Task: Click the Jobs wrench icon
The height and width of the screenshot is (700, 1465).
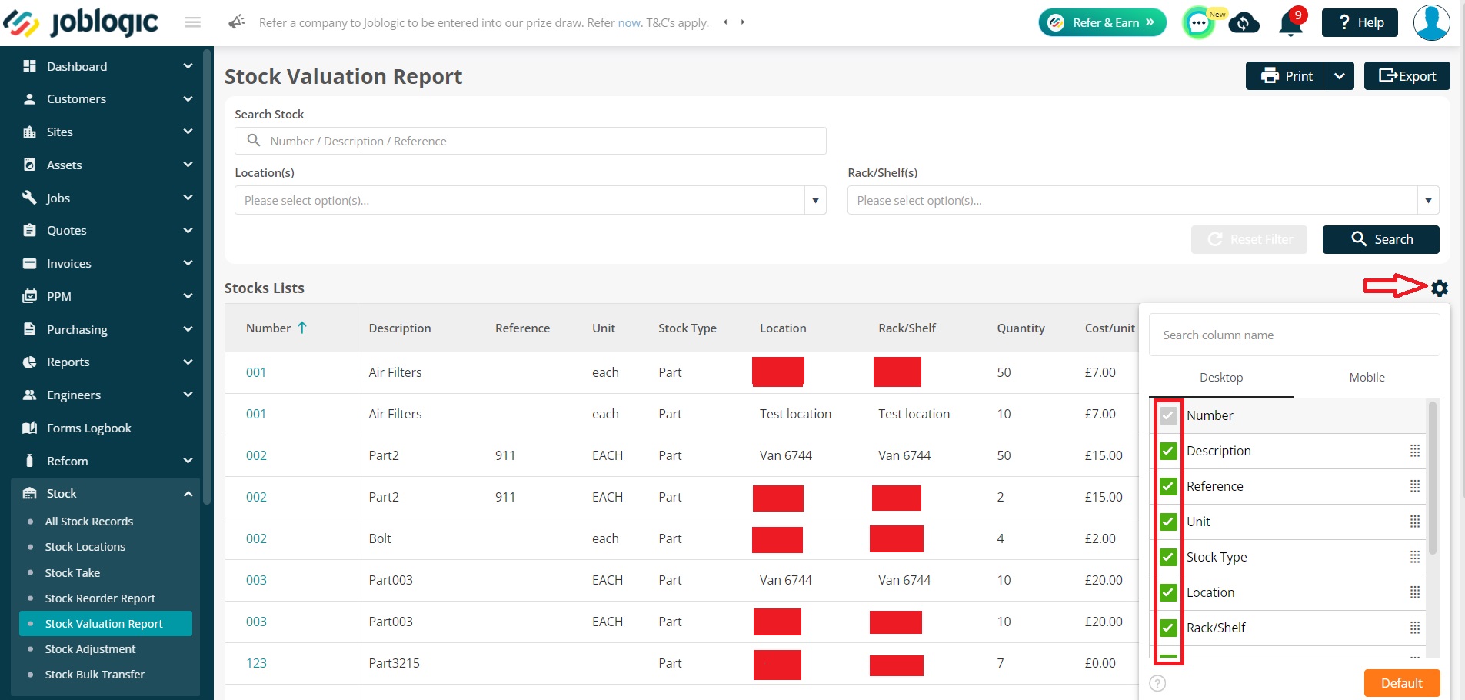Action: click(x=30, y=198)
